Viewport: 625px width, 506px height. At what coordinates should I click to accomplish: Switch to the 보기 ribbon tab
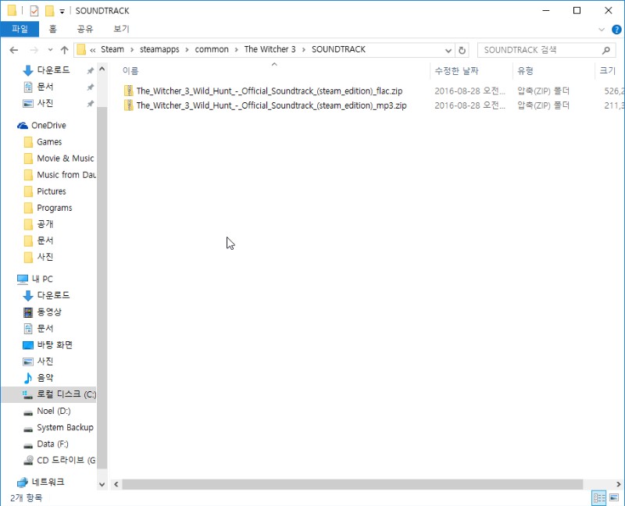point(121,29)
